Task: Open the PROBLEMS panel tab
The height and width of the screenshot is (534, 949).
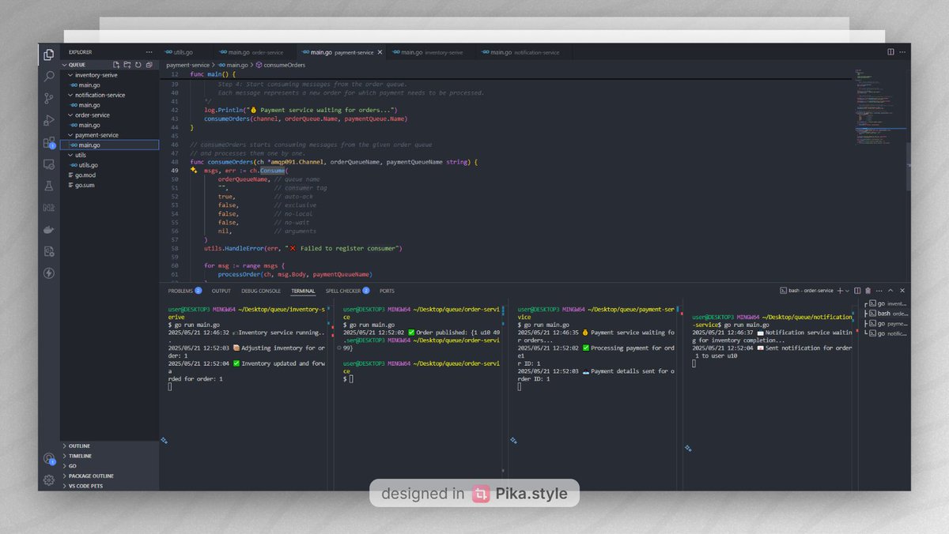Action: coord(184,291)
